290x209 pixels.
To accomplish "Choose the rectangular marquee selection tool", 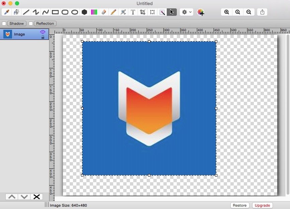I will [x=152, y=12].
